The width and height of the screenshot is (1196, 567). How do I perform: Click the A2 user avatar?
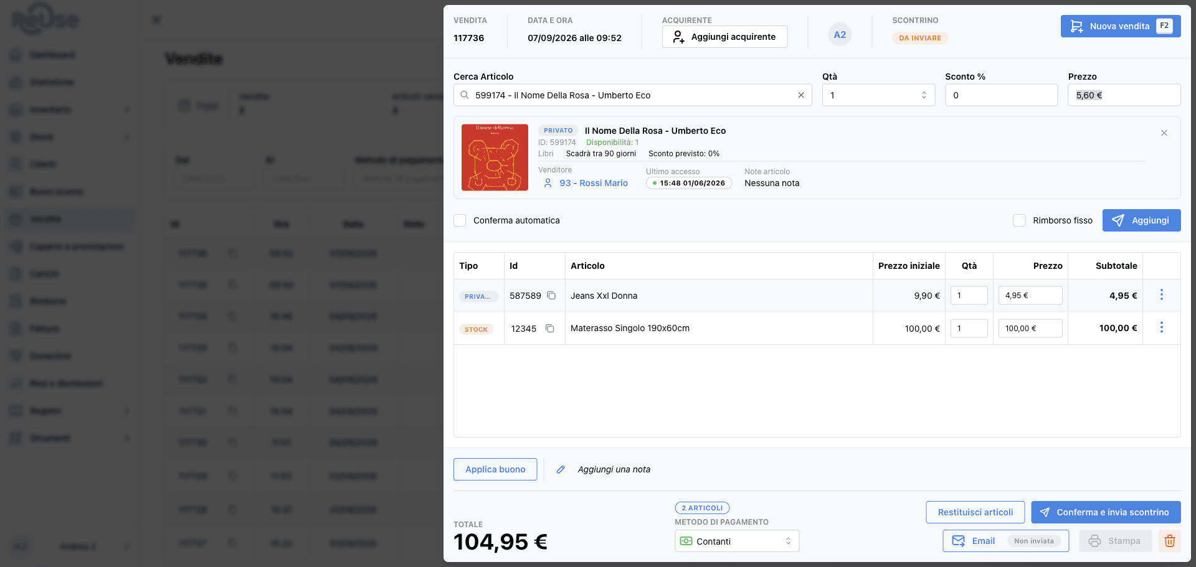point(840,35)
